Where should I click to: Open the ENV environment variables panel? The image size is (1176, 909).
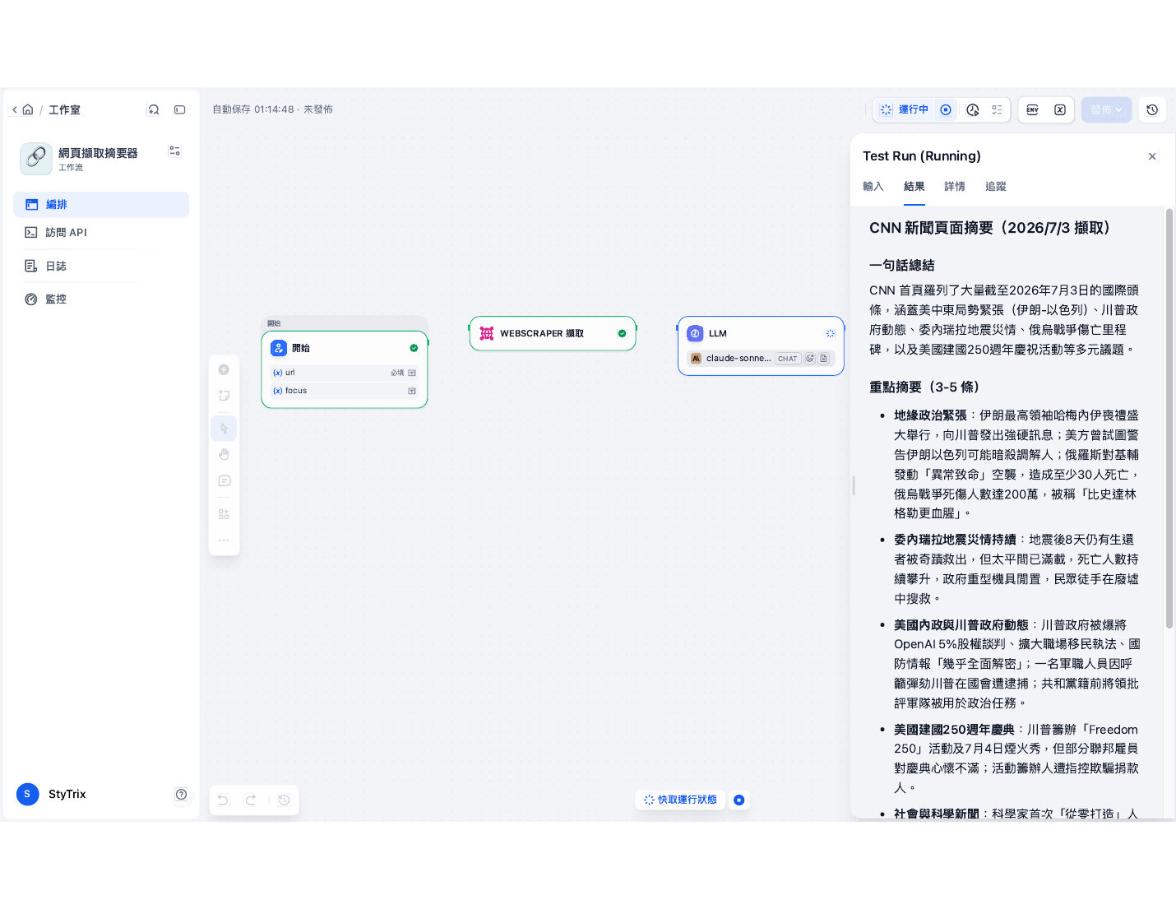click(1033, 109)
